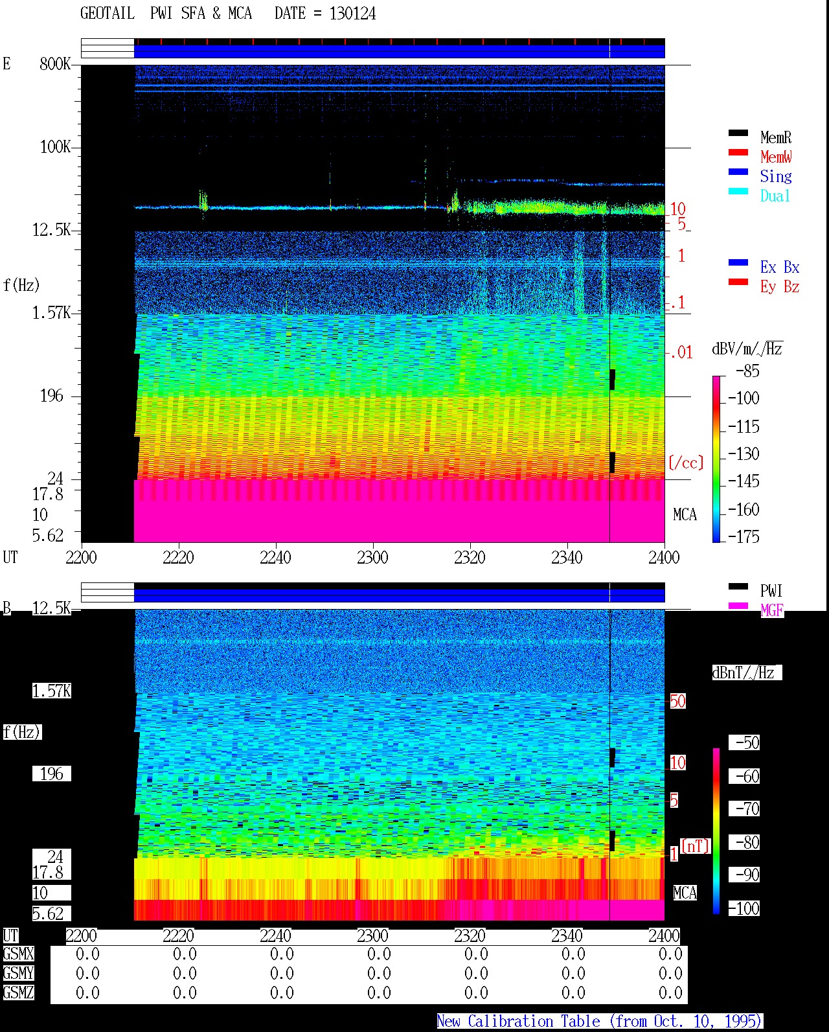Click the GSMZ row label

[18, 992]
